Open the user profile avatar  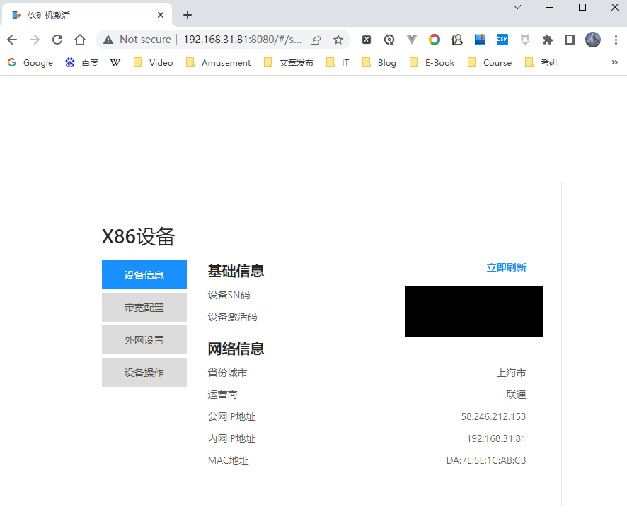coord(593,40)
